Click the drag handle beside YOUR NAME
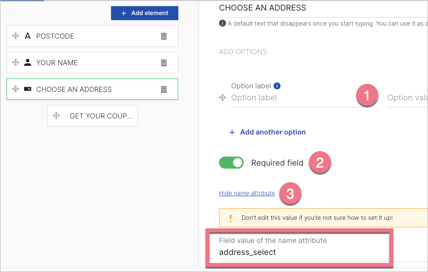The width and height of the screenshot is (428, 272). (16, 63)
